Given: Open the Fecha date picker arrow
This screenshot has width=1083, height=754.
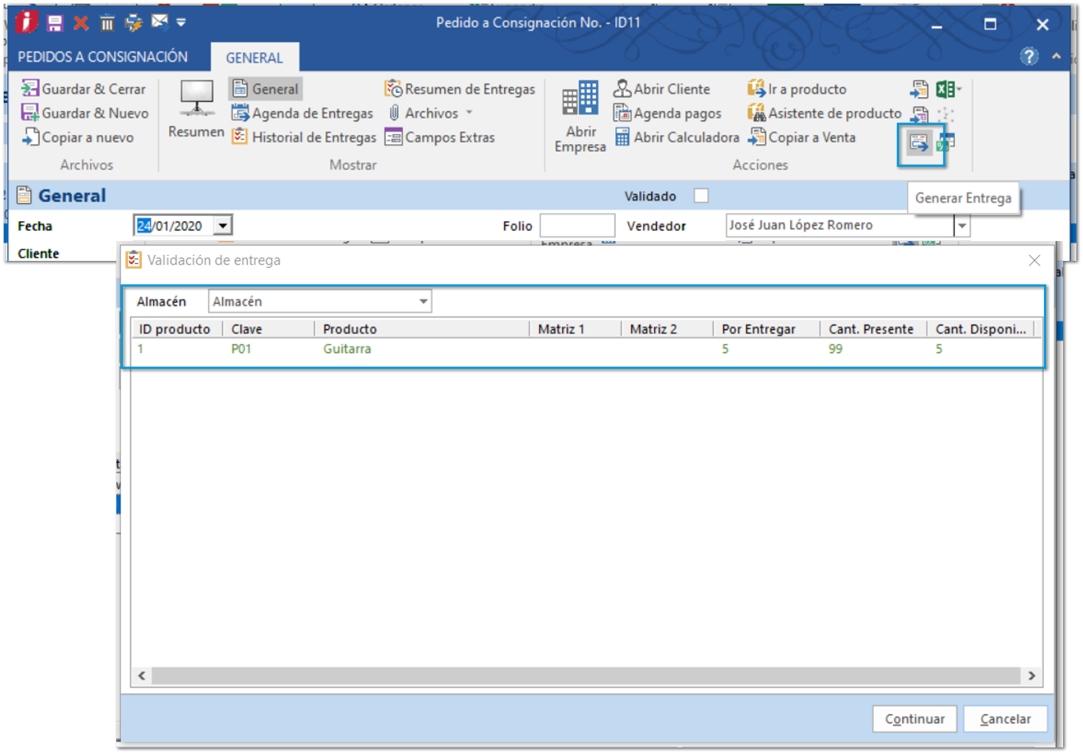Looking at the screenshot, I should click(223, 226).
